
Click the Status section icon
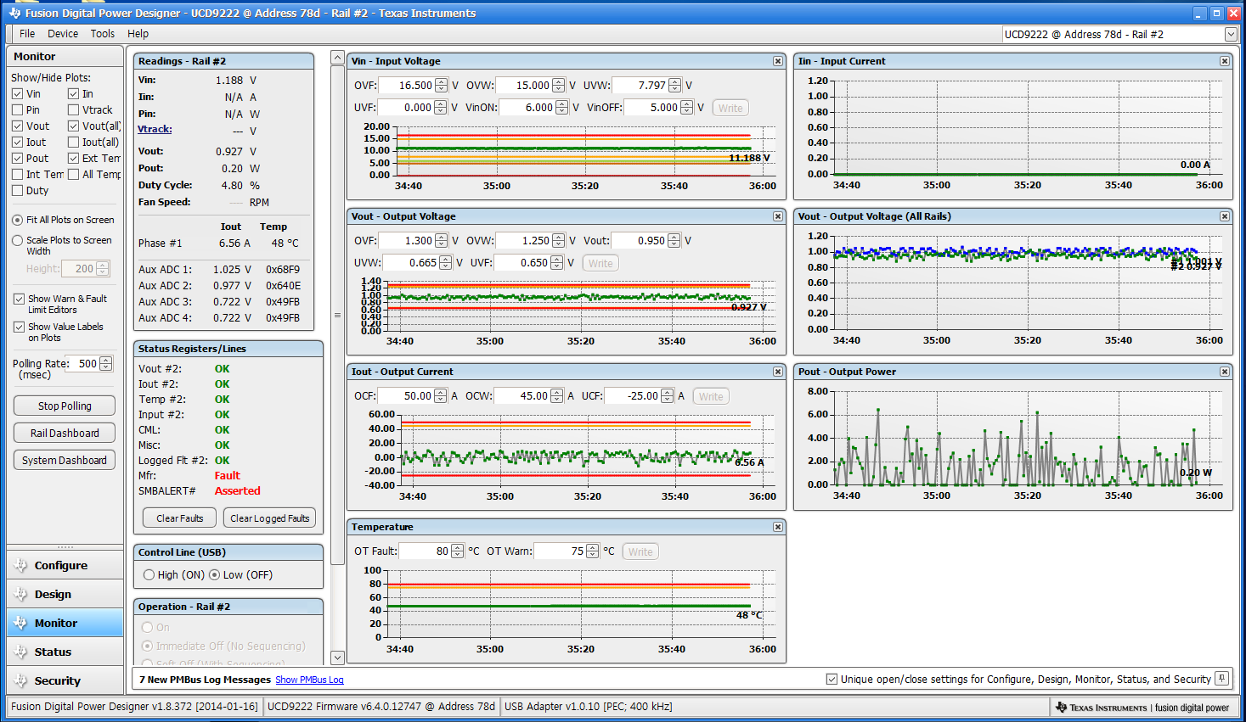coord(20,652)
